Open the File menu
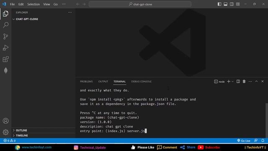The image size is (268, 151). pyautogui.click(x=12, y=4)
